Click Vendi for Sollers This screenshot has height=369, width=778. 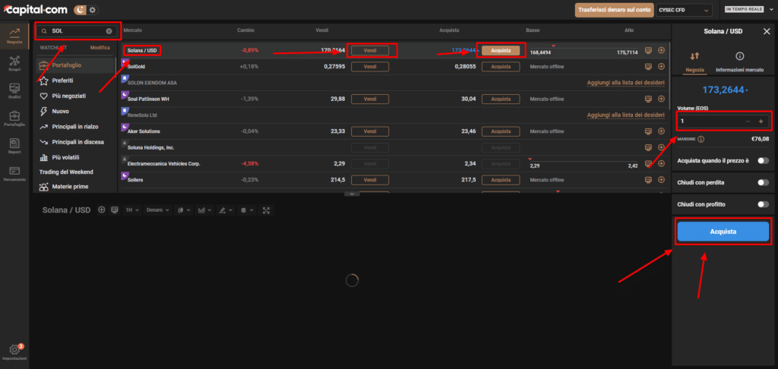click(370, 179)
